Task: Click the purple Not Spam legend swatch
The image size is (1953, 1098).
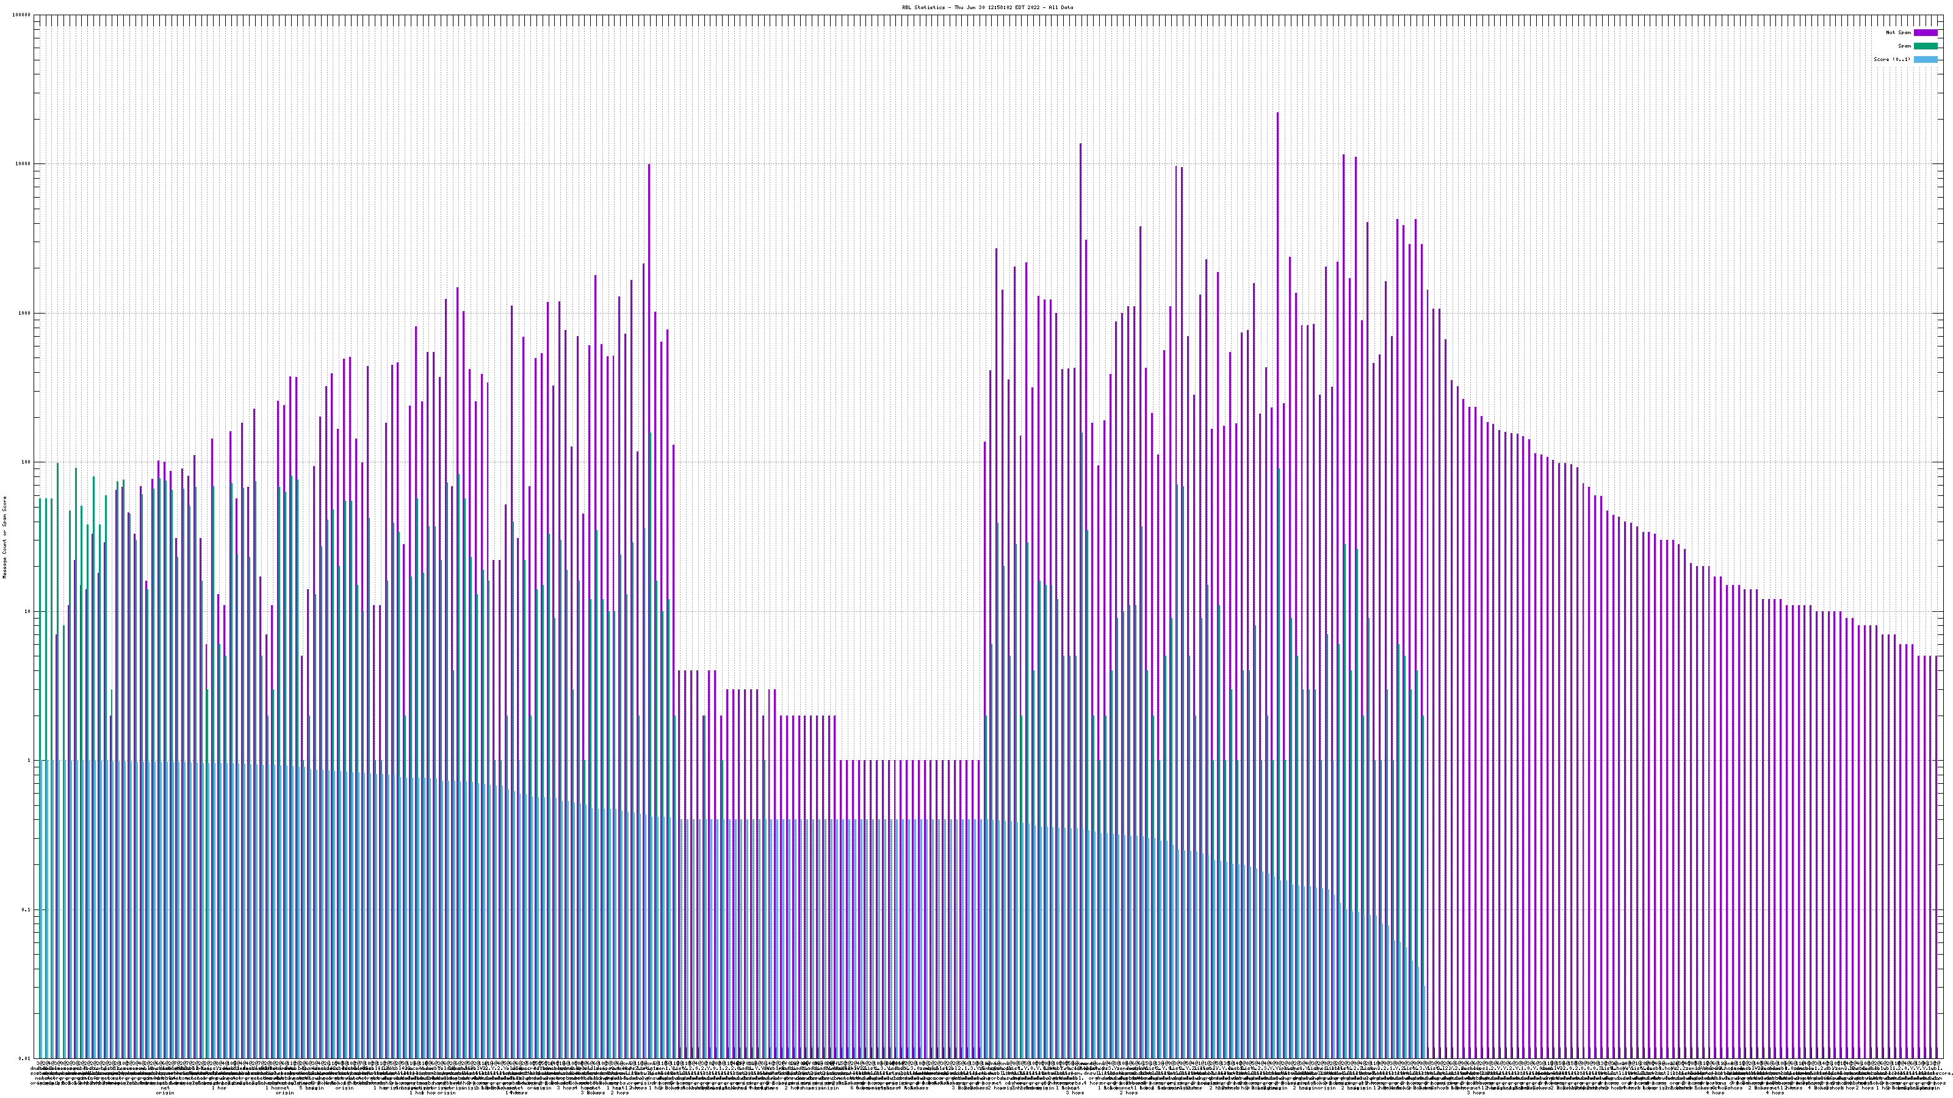Action: click(1925, 32)
